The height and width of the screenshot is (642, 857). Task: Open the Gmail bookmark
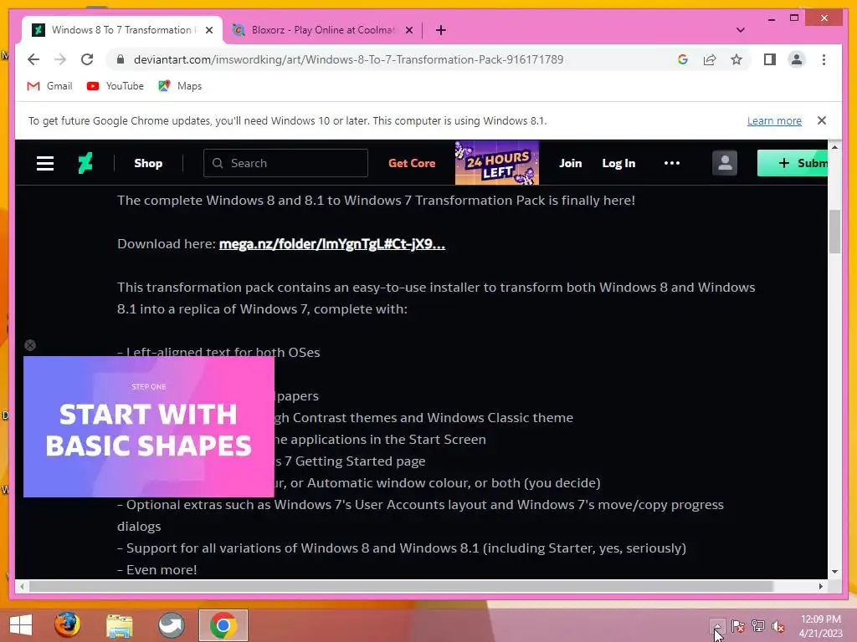click(49, 86)
